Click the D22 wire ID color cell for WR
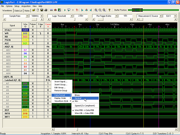The height and width of the screenshot is (135, 180). tap(25, 33)
